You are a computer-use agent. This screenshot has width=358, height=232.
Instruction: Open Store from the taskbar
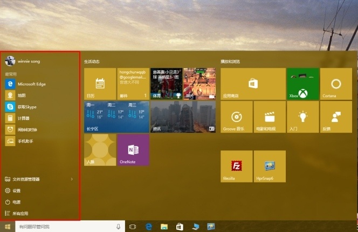coord(180,227)
